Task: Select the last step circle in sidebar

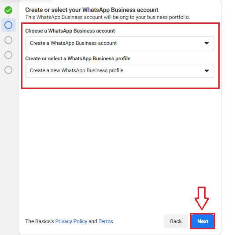Action: [x=8, y=70]
